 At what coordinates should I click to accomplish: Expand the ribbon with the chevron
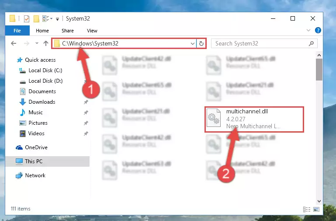pos(308,30)
